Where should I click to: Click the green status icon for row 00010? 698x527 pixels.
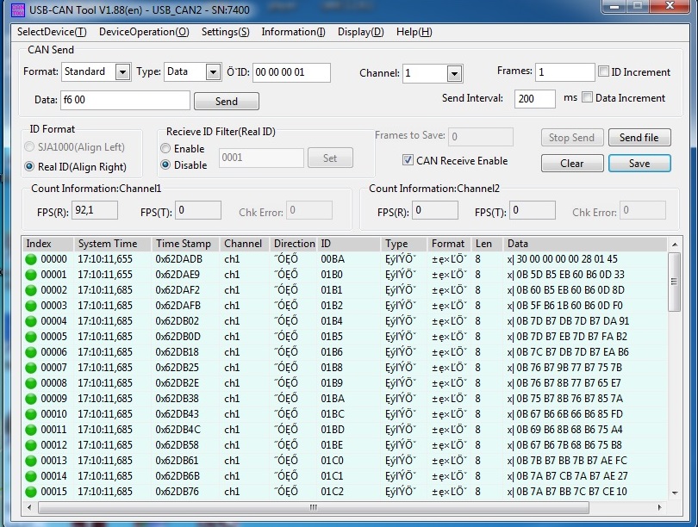(32, 414)
